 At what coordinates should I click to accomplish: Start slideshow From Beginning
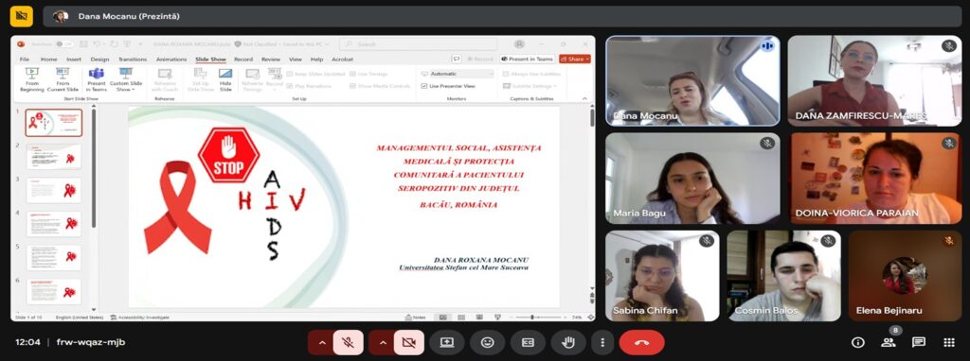point(31,79)
